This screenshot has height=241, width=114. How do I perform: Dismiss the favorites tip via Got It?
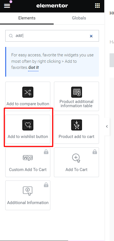pyautogui.click(x=33, y=67)
